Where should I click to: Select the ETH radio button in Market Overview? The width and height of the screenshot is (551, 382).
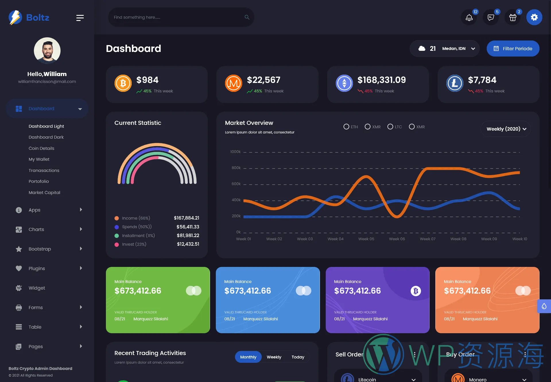[346, 127]
